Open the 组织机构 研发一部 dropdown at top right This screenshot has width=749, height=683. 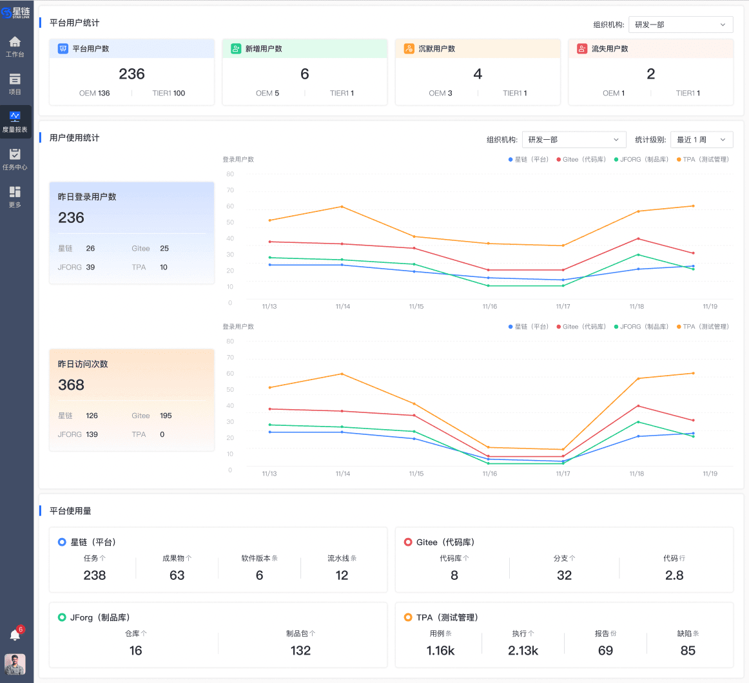pos(681,24)
